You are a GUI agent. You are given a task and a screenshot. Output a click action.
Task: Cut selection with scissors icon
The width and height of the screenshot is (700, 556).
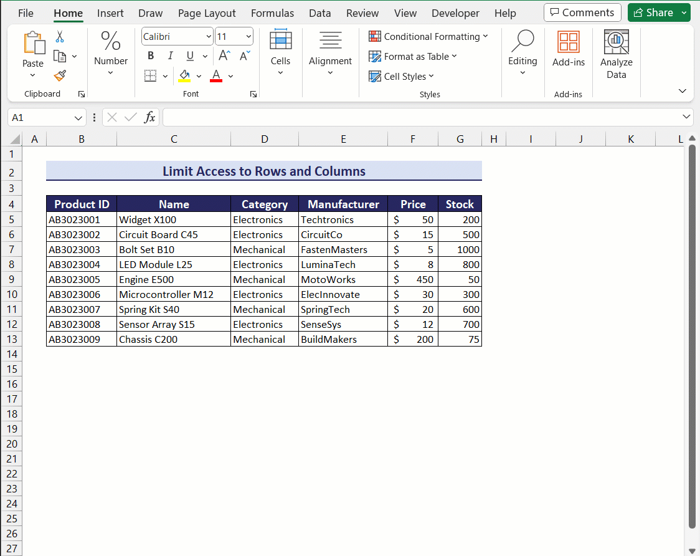tap(60, 37)
